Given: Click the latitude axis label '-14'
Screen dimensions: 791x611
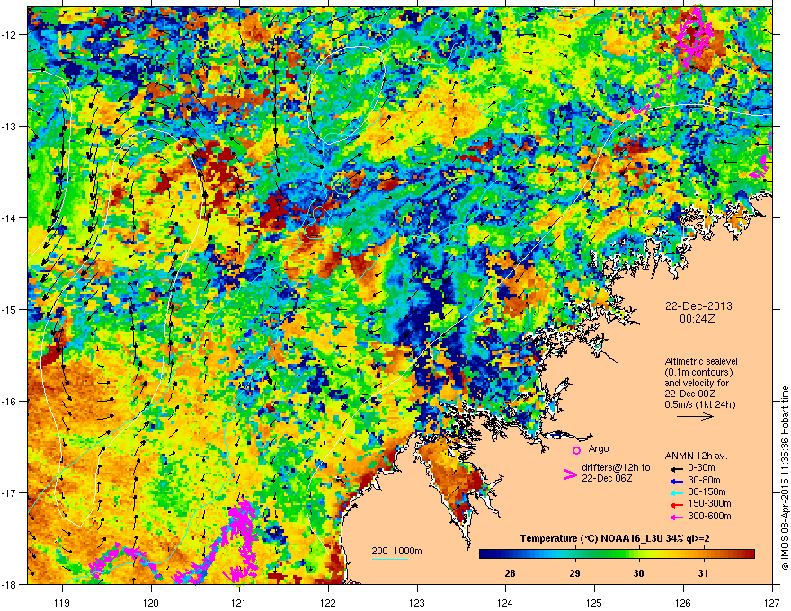Looking at the screenshot, I should [10, 218].
